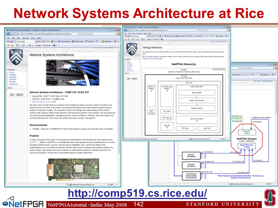Click vertical scrollbar in left window
278x208 pixels.
click(x=119, y=115)
